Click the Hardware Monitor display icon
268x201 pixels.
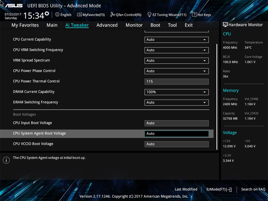[225, 25]
